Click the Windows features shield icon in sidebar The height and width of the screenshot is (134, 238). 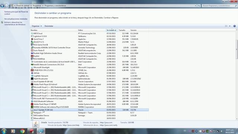click(2, 22)
